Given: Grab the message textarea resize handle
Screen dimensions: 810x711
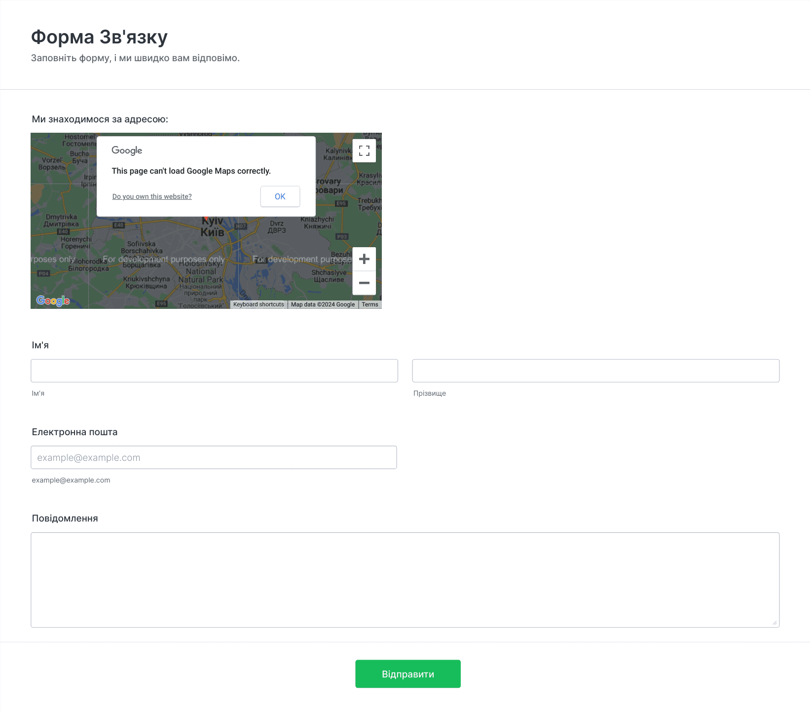Looking at the screenshot, I should [x=774, y=623].
